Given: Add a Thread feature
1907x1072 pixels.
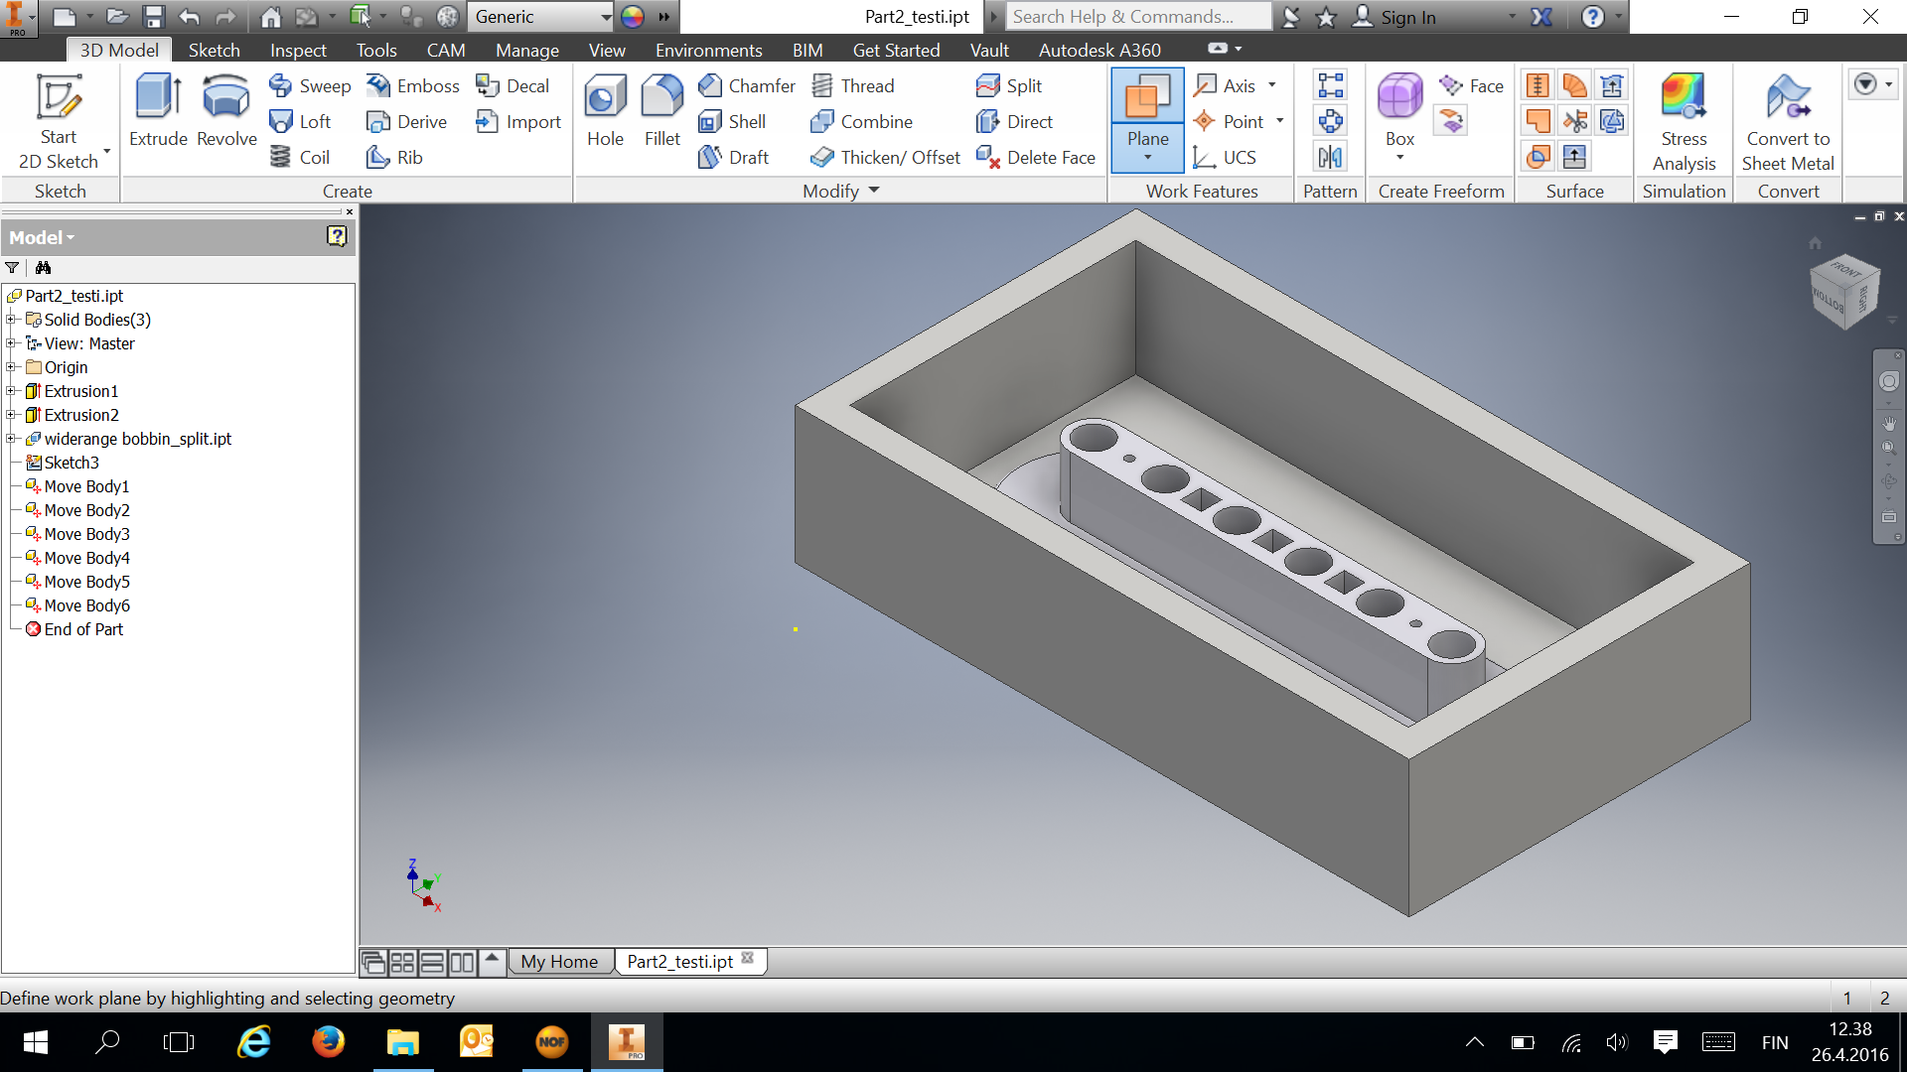Looking at the screenshot, I should pos(853,86).
